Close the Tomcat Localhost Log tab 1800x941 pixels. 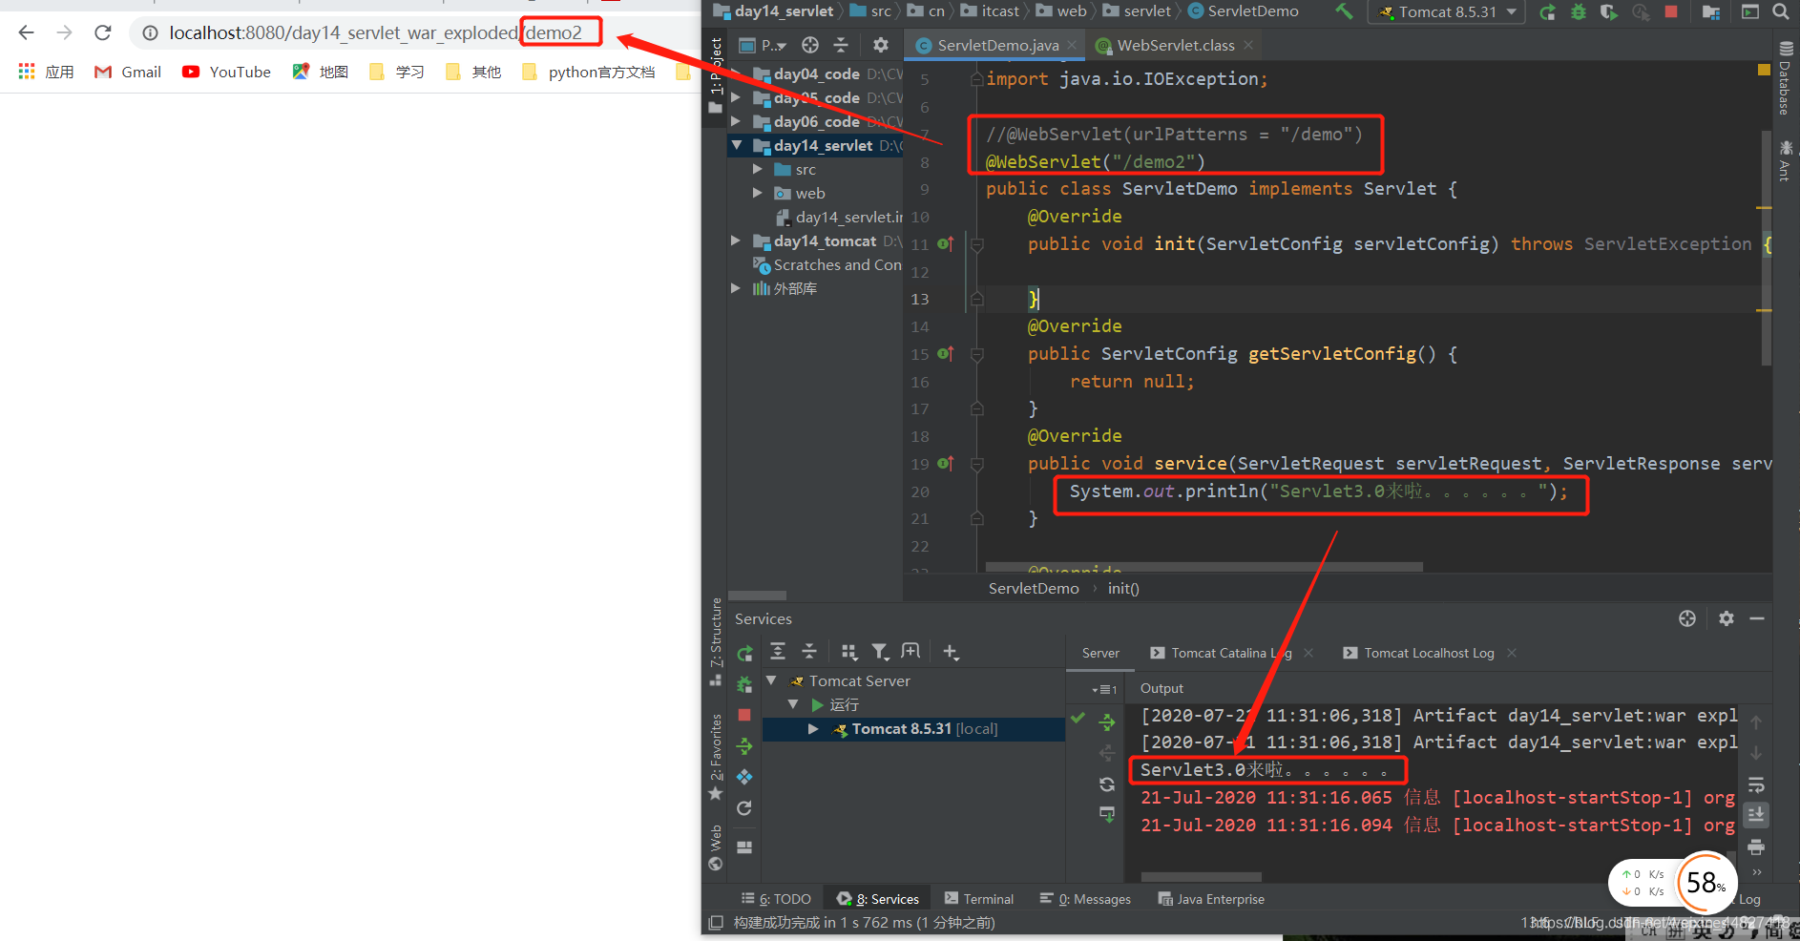pos(1512,653)
